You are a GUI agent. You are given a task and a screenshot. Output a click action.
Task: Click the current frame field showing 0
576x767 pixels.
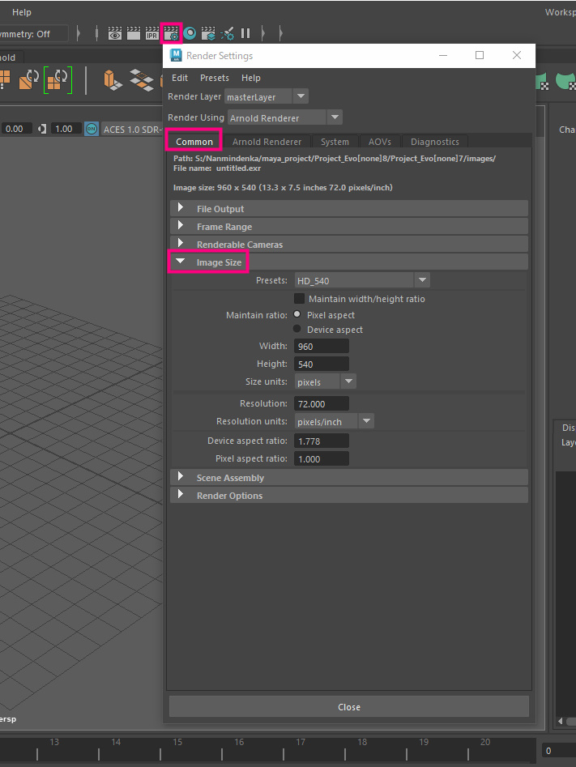coord(559,750)
